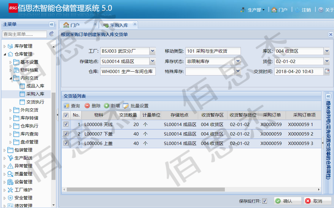This screenshot has width=334, height=208.
Task: Click the 取消 button
Action: 318,201
